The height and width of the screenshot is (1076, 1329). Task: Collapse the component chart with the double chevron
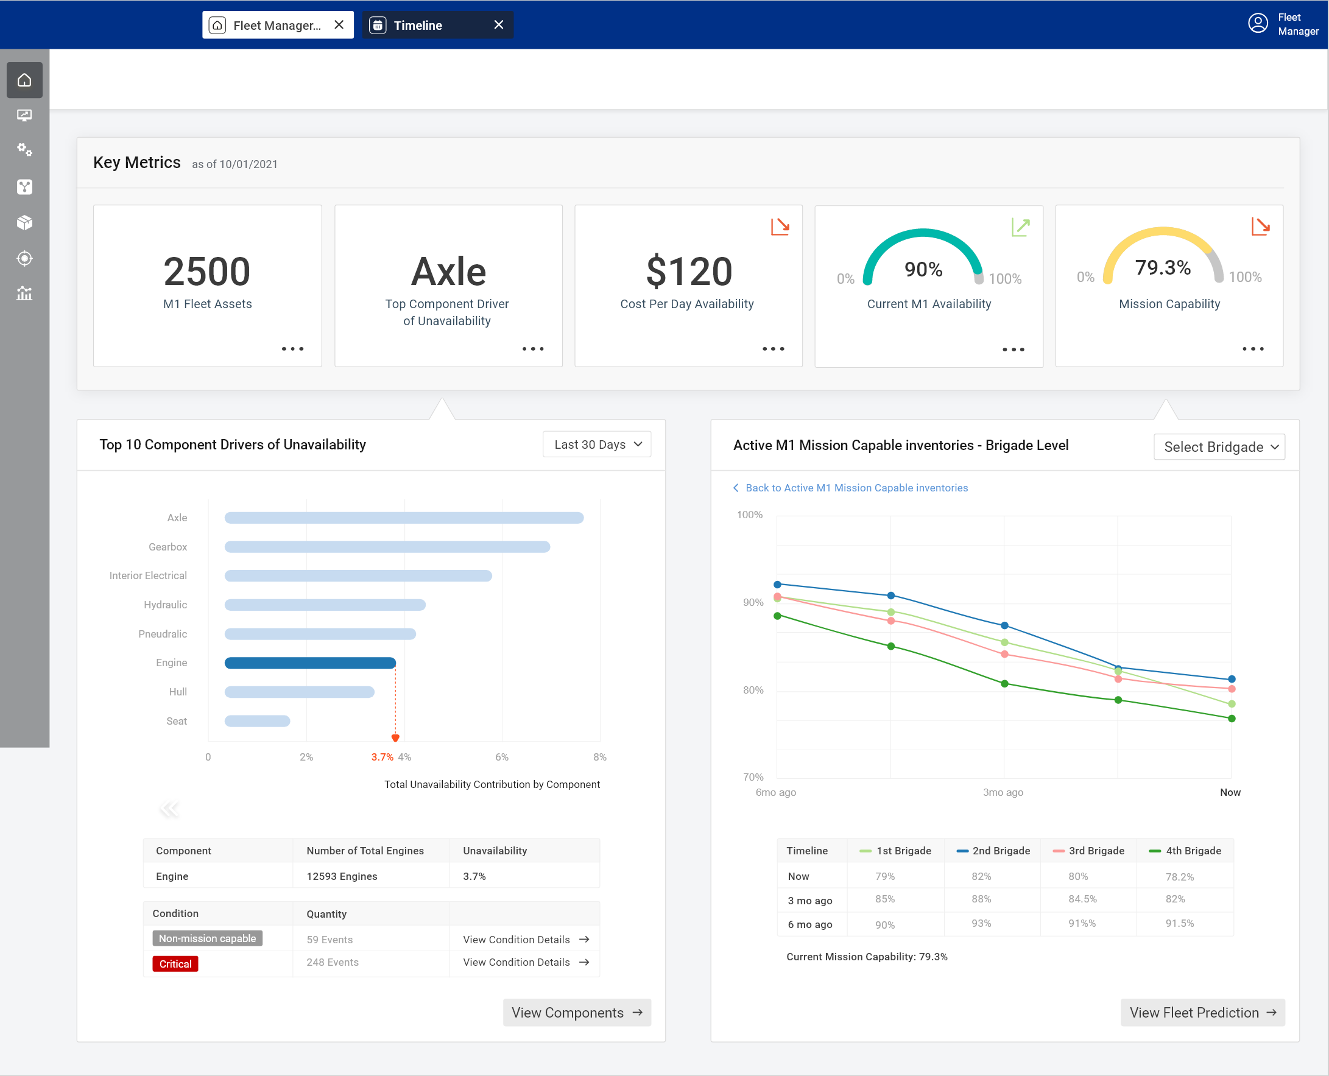pyautogui.click(x=169, y=808)
